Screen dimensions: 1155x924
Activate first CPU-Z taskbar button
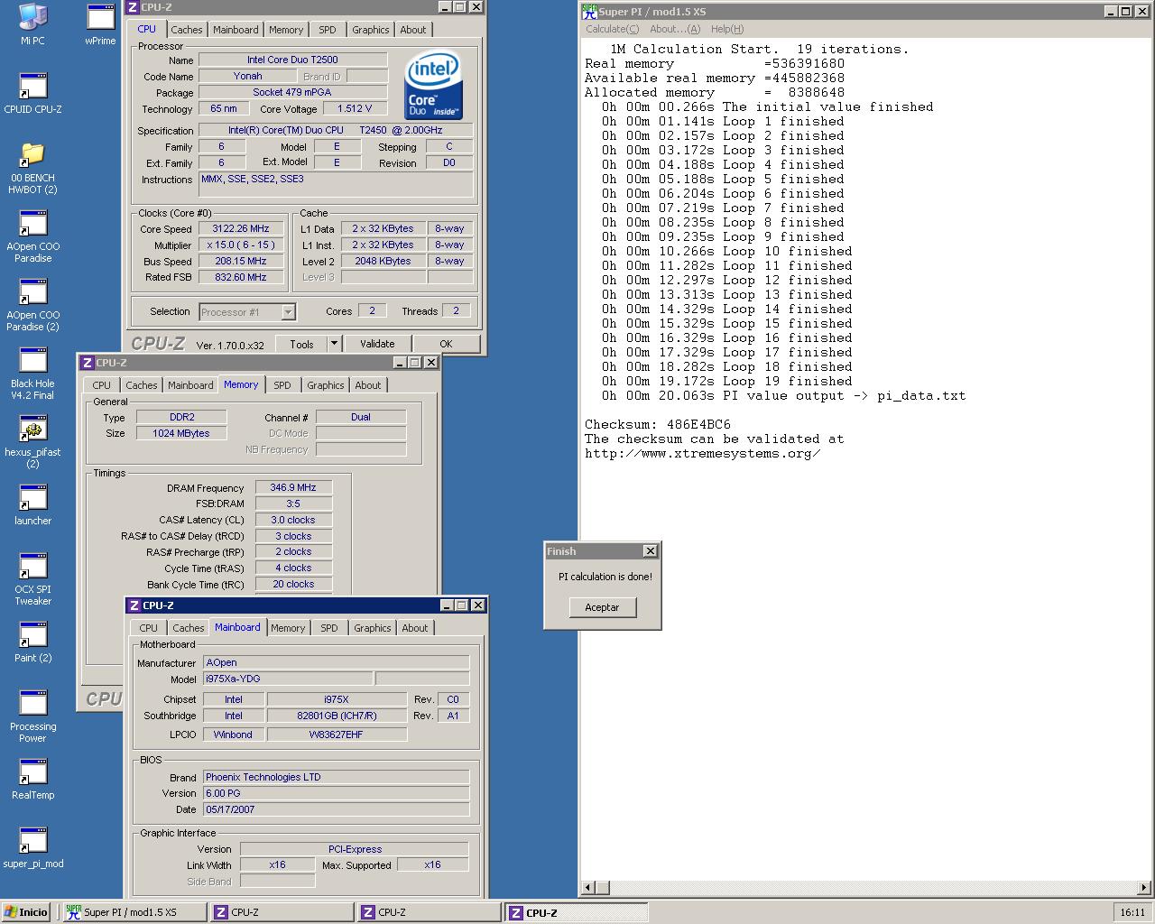coord(282,912)
